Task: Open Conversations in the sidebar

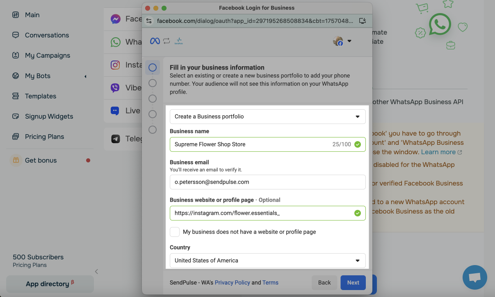Action: (47, 35)
